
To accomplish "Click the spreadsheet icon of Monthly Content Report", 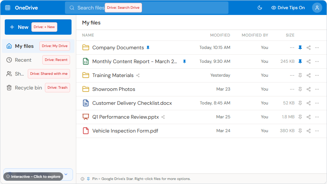I will click(x=86, y=61).
